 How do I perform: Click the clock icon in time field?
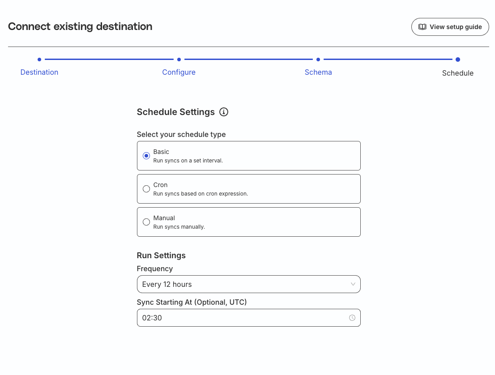point(352,318)
